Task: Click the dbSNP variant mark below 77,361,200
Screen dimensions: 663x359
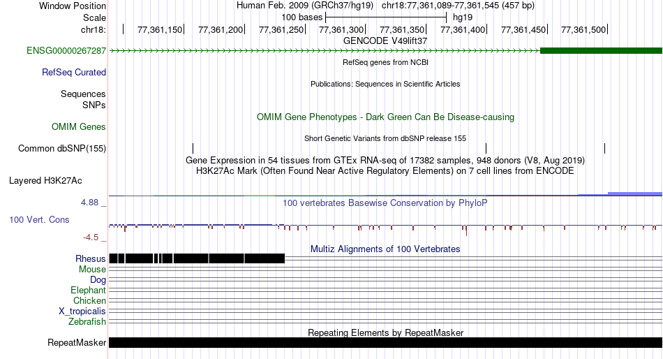Action: (193, 148)
